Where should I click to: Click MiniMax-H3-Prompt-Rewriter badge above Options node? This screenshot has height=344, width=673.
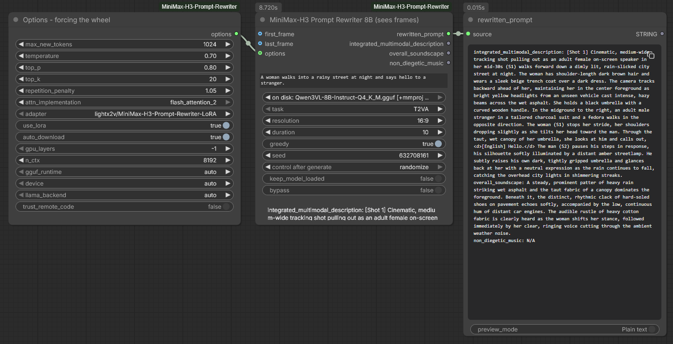[x=199, y=7]
